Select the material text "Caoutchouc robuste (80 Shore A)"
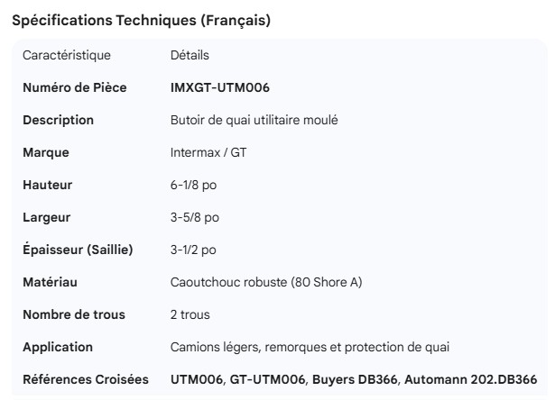Screen dimensions: 555x400 (x=266, y=282)
